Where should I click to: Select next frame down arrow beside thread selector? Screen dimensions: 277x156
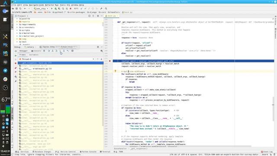101,59
